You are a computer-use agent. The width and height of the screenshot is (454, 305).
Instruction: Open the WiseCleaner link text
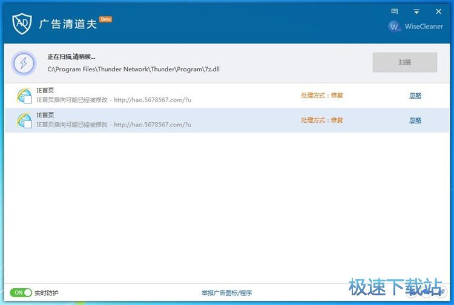tap(424, 27)
